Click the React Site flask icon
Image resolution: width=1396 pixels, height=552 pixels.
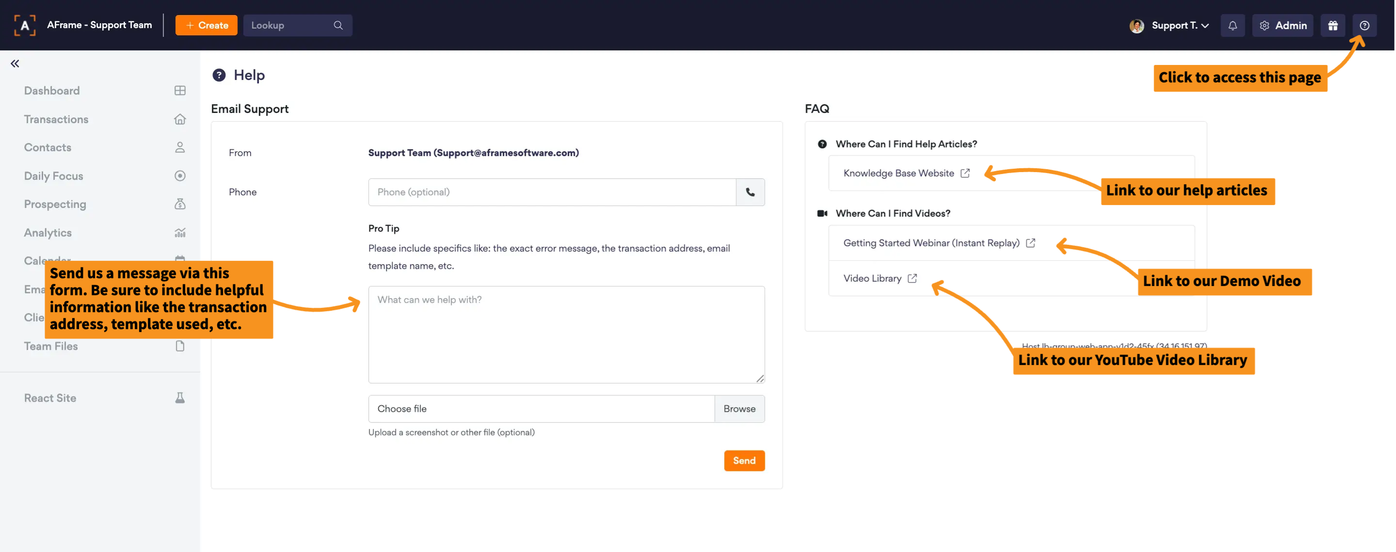(180, 397)
